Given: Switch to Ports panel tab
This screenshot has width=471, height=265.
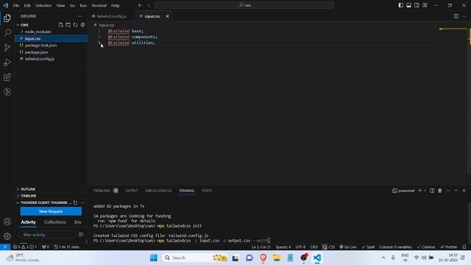Looking at the screenshot, I should (x=207, y=191).
